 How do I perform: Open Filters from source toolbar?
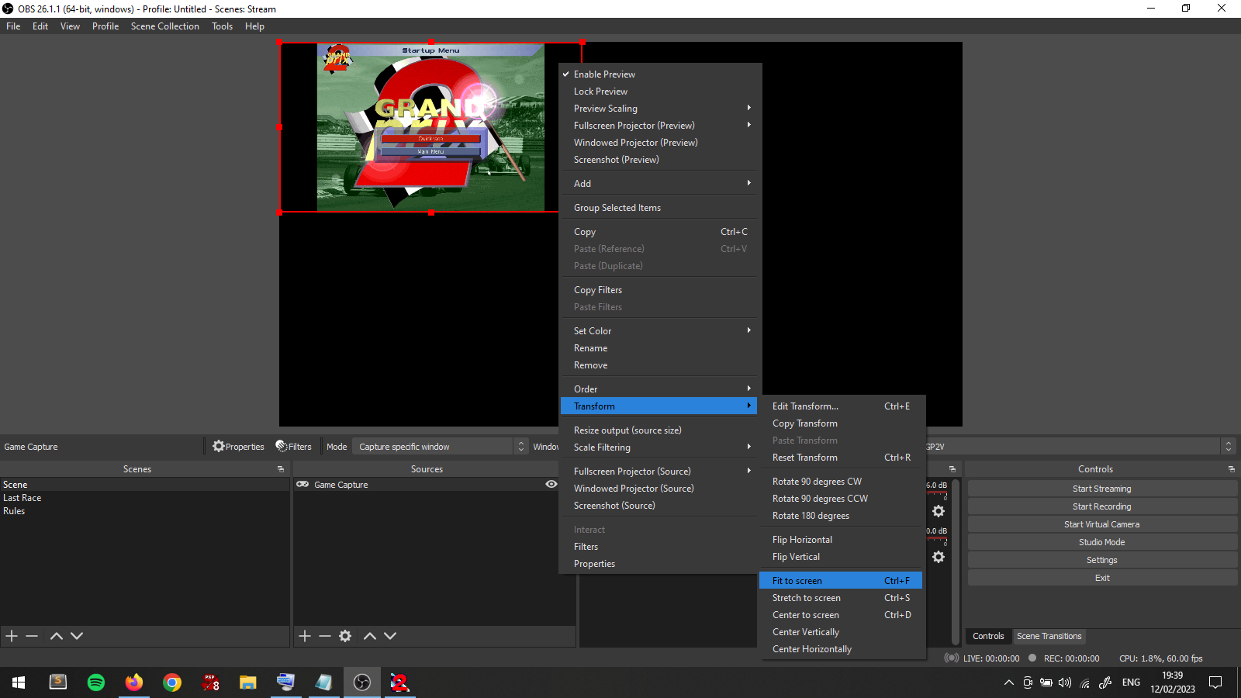click(x=293, y=447)
